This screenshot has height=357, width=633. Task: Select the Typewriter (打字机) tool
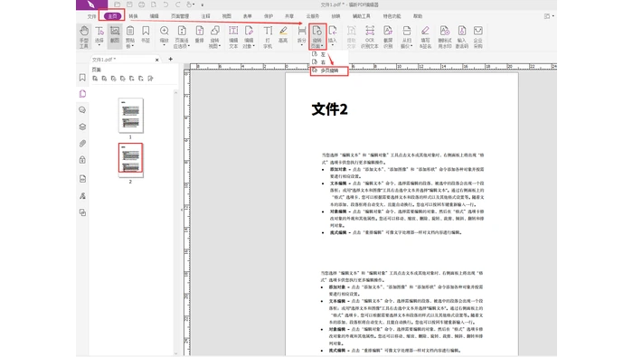[x=268, y=37]
